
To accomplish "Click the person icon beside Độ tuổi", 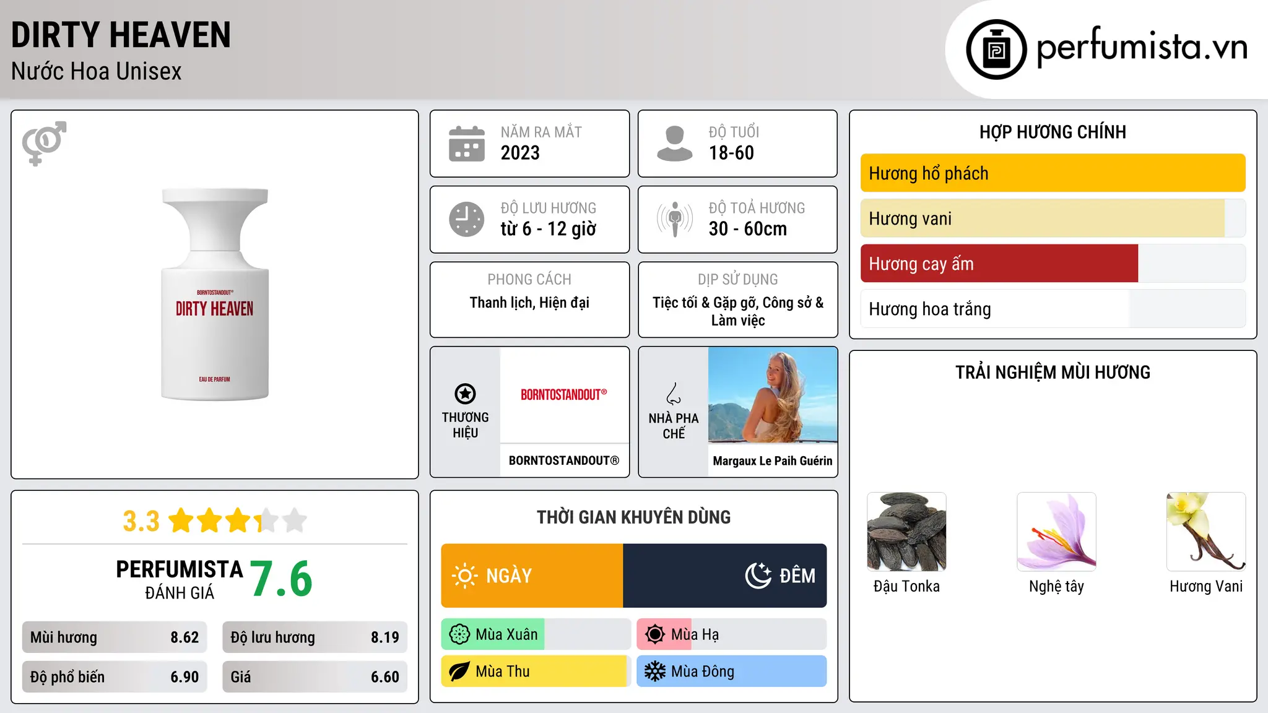I will (x=675, y=144).
